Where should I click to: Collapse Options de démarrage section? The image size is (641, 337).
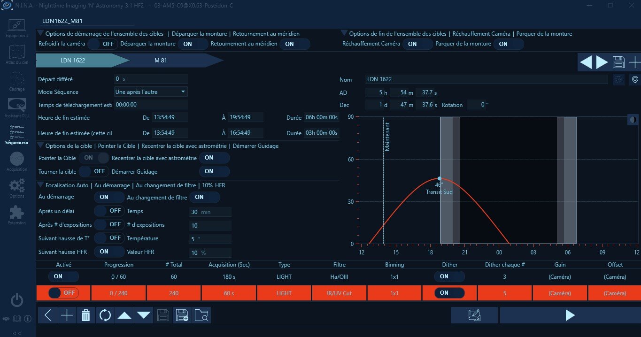[x=41, y=33]
